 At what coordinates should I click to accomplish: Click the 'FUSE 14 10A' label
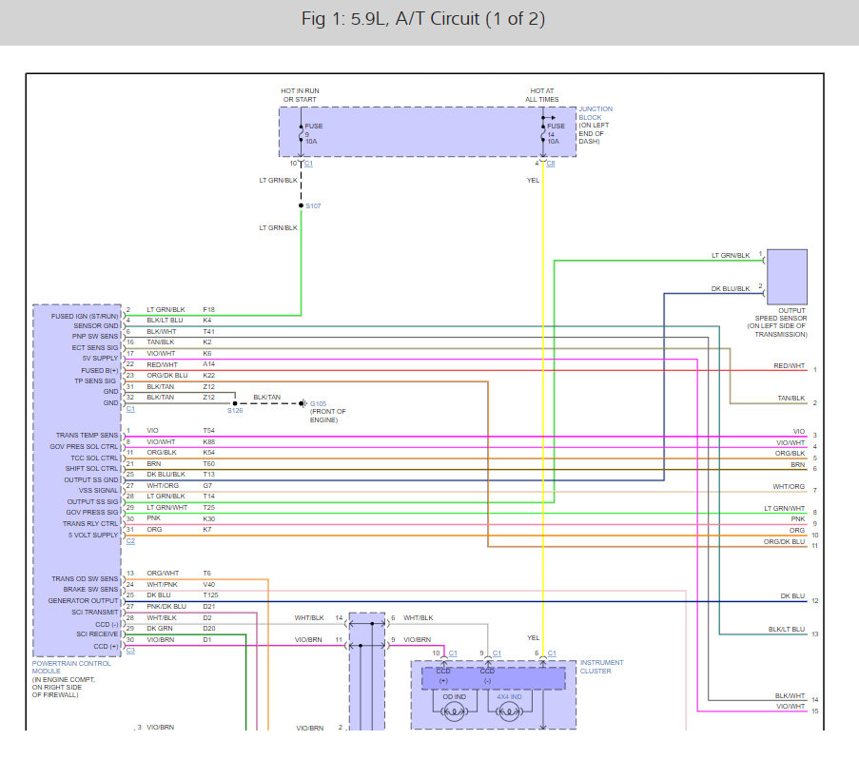[x=556, y=134]
